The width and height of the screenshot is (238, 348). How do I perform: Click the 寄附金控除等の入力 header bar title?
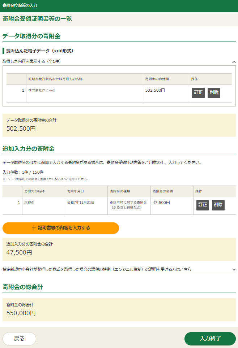click(20, 6)
